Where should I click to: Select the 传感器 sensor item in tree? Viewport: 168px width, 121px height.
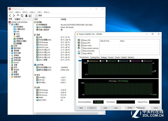click(19, 43)
